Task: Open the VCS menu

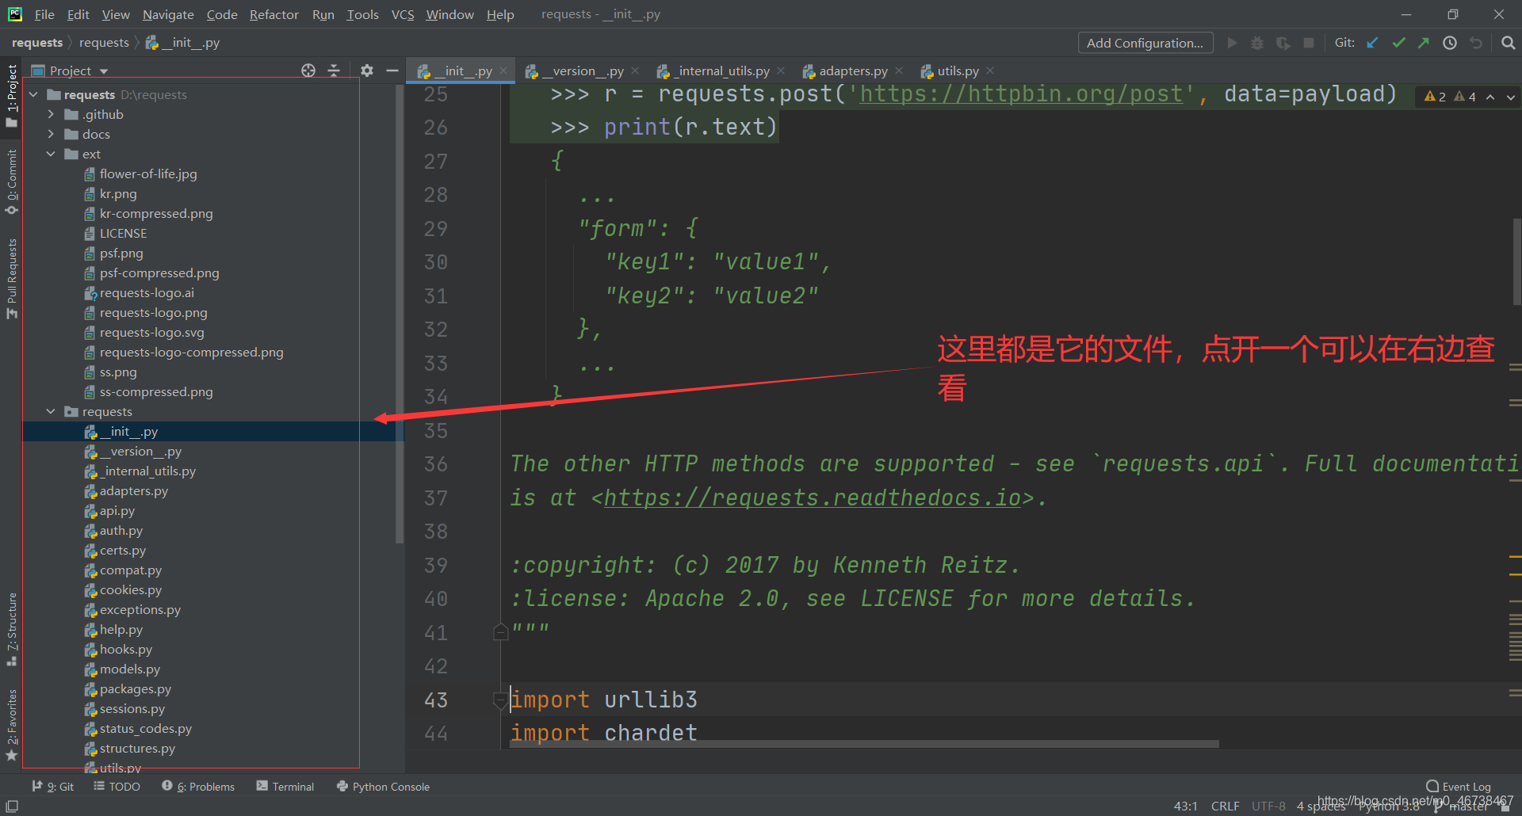Action: [x=403, y=14]
